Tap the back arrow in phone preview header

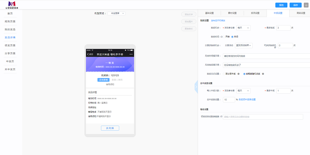click(88, 54)
